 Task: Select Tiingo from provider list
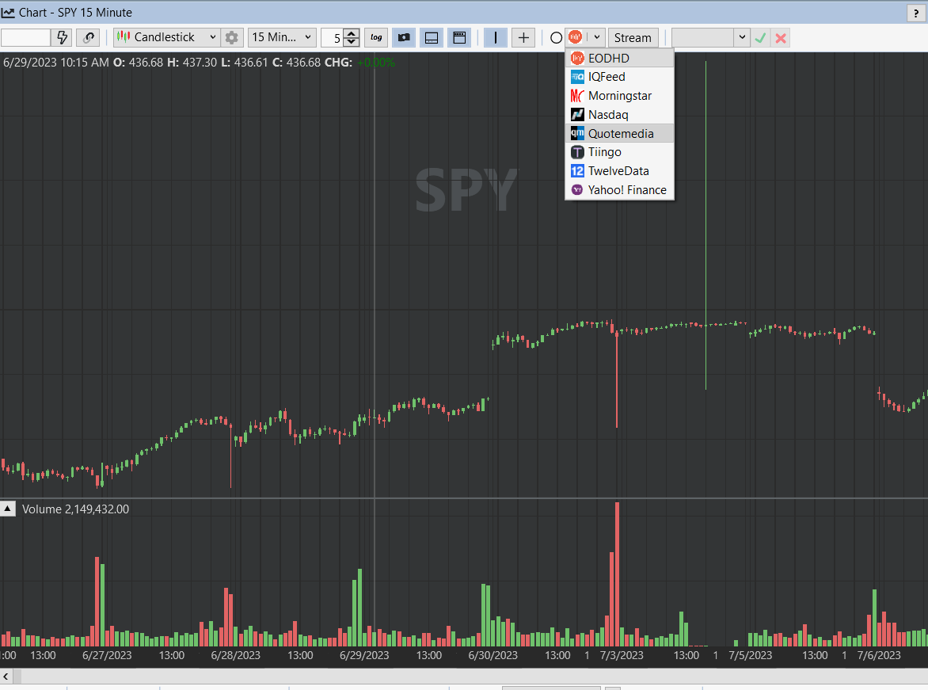(620, 152)
